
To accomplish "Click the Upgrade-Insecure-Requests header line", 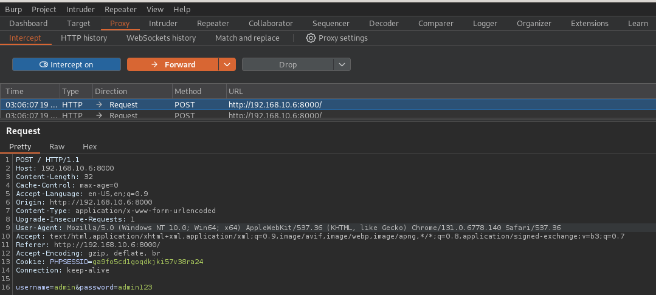I will point(75,219).
